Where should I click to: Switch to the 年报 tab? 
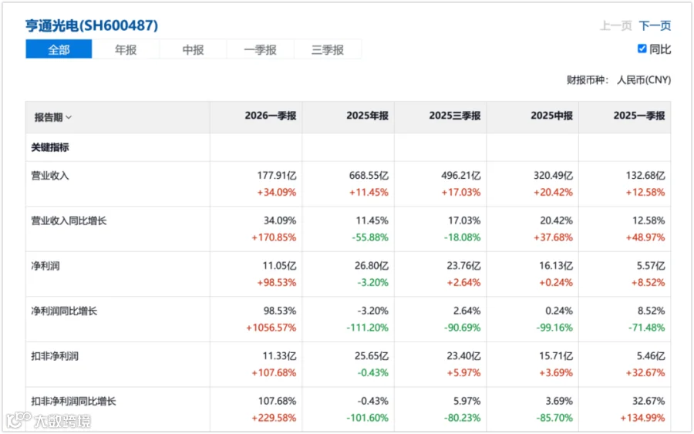(126, 49)
